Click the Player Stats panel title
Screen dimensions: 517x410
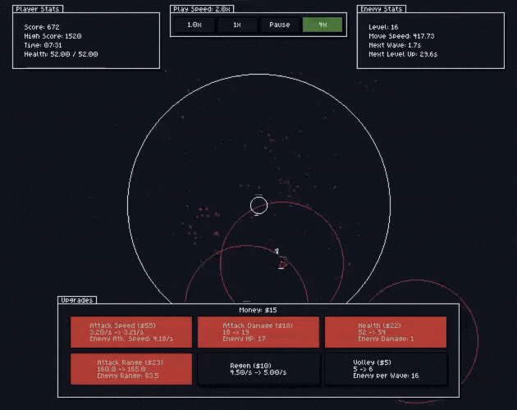(38, 9)
